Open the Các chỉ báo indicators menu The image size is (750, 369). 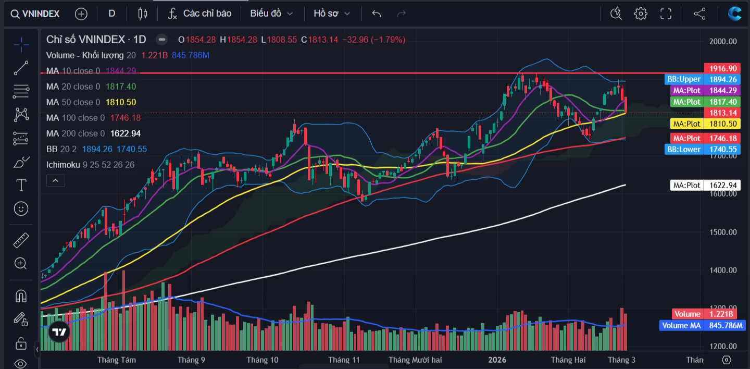[x=200, y=14]
